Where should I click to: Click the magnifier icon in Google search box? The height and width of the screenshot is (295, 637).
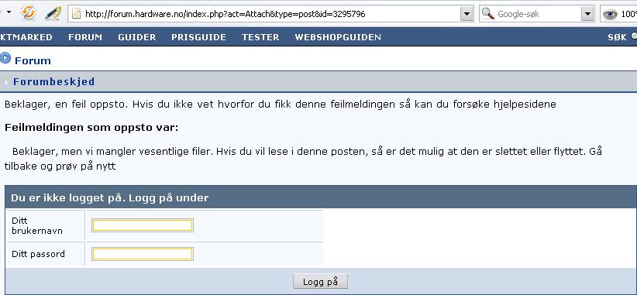tap(488, 14)
